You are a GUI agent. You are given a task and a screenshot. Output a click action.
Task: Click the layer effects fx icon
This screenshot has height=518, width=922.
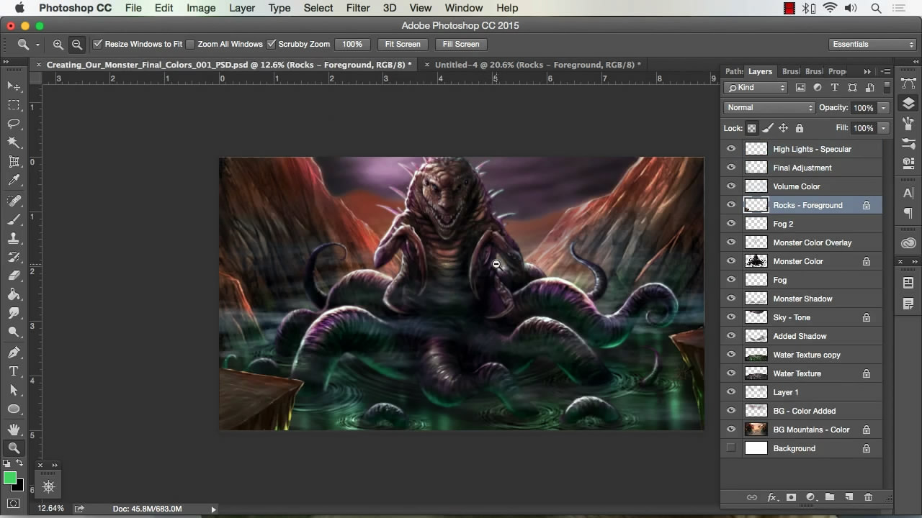point(772,497)
